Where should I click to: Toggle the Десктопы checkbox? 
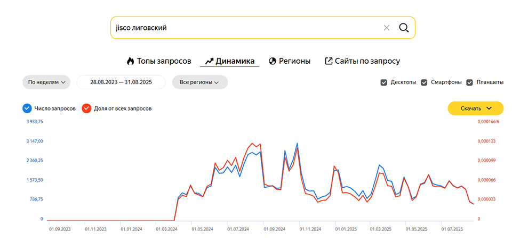383,82
